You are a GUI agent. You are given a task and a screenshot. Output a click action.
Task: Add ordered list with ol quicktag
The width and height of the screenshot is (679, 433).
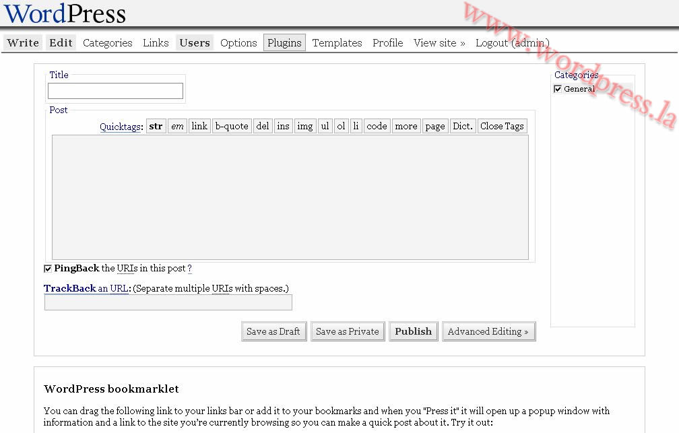click(342, 126)
